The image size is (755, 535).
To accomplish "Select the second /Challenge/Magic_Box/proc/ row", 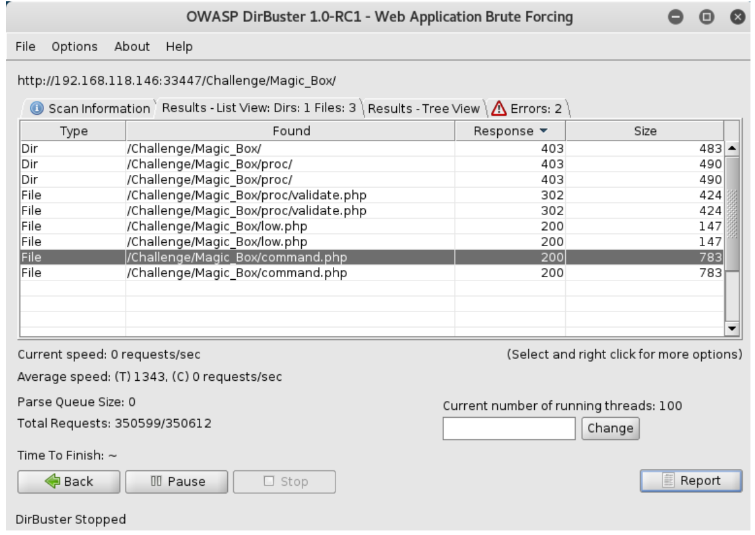I will (372, 179).
